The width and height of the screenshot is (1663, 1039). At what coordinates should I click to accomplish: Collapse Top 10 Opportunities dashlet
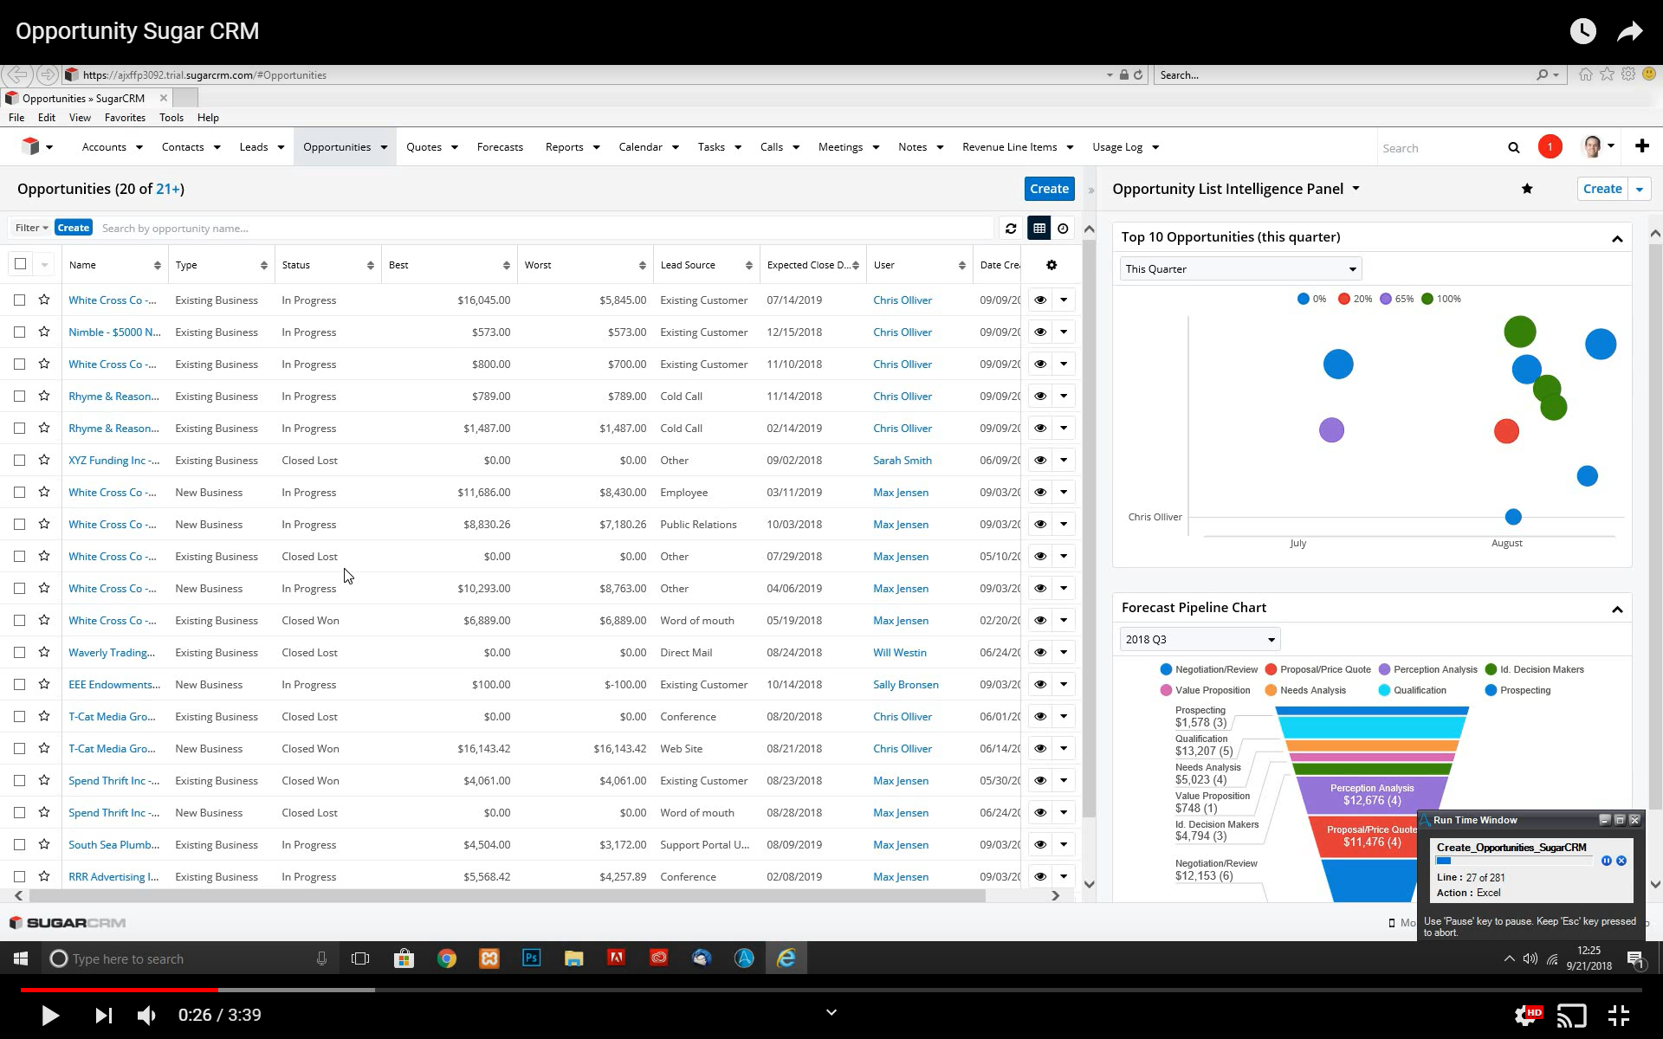[x=1616, y=238]
